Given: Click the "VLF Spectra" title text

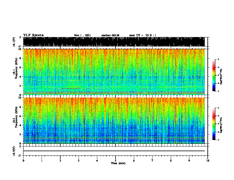Looking at the screenshot, I should tap(33, 35).
